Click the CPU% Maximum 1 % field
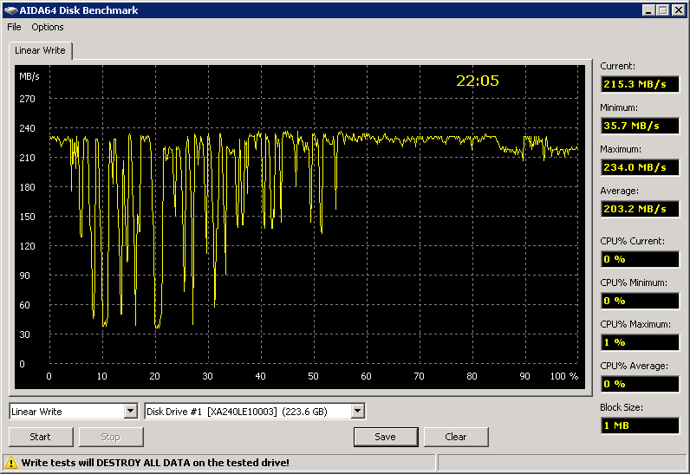The width and height of the screenshot is (690, 474). (x=640, y=342)
